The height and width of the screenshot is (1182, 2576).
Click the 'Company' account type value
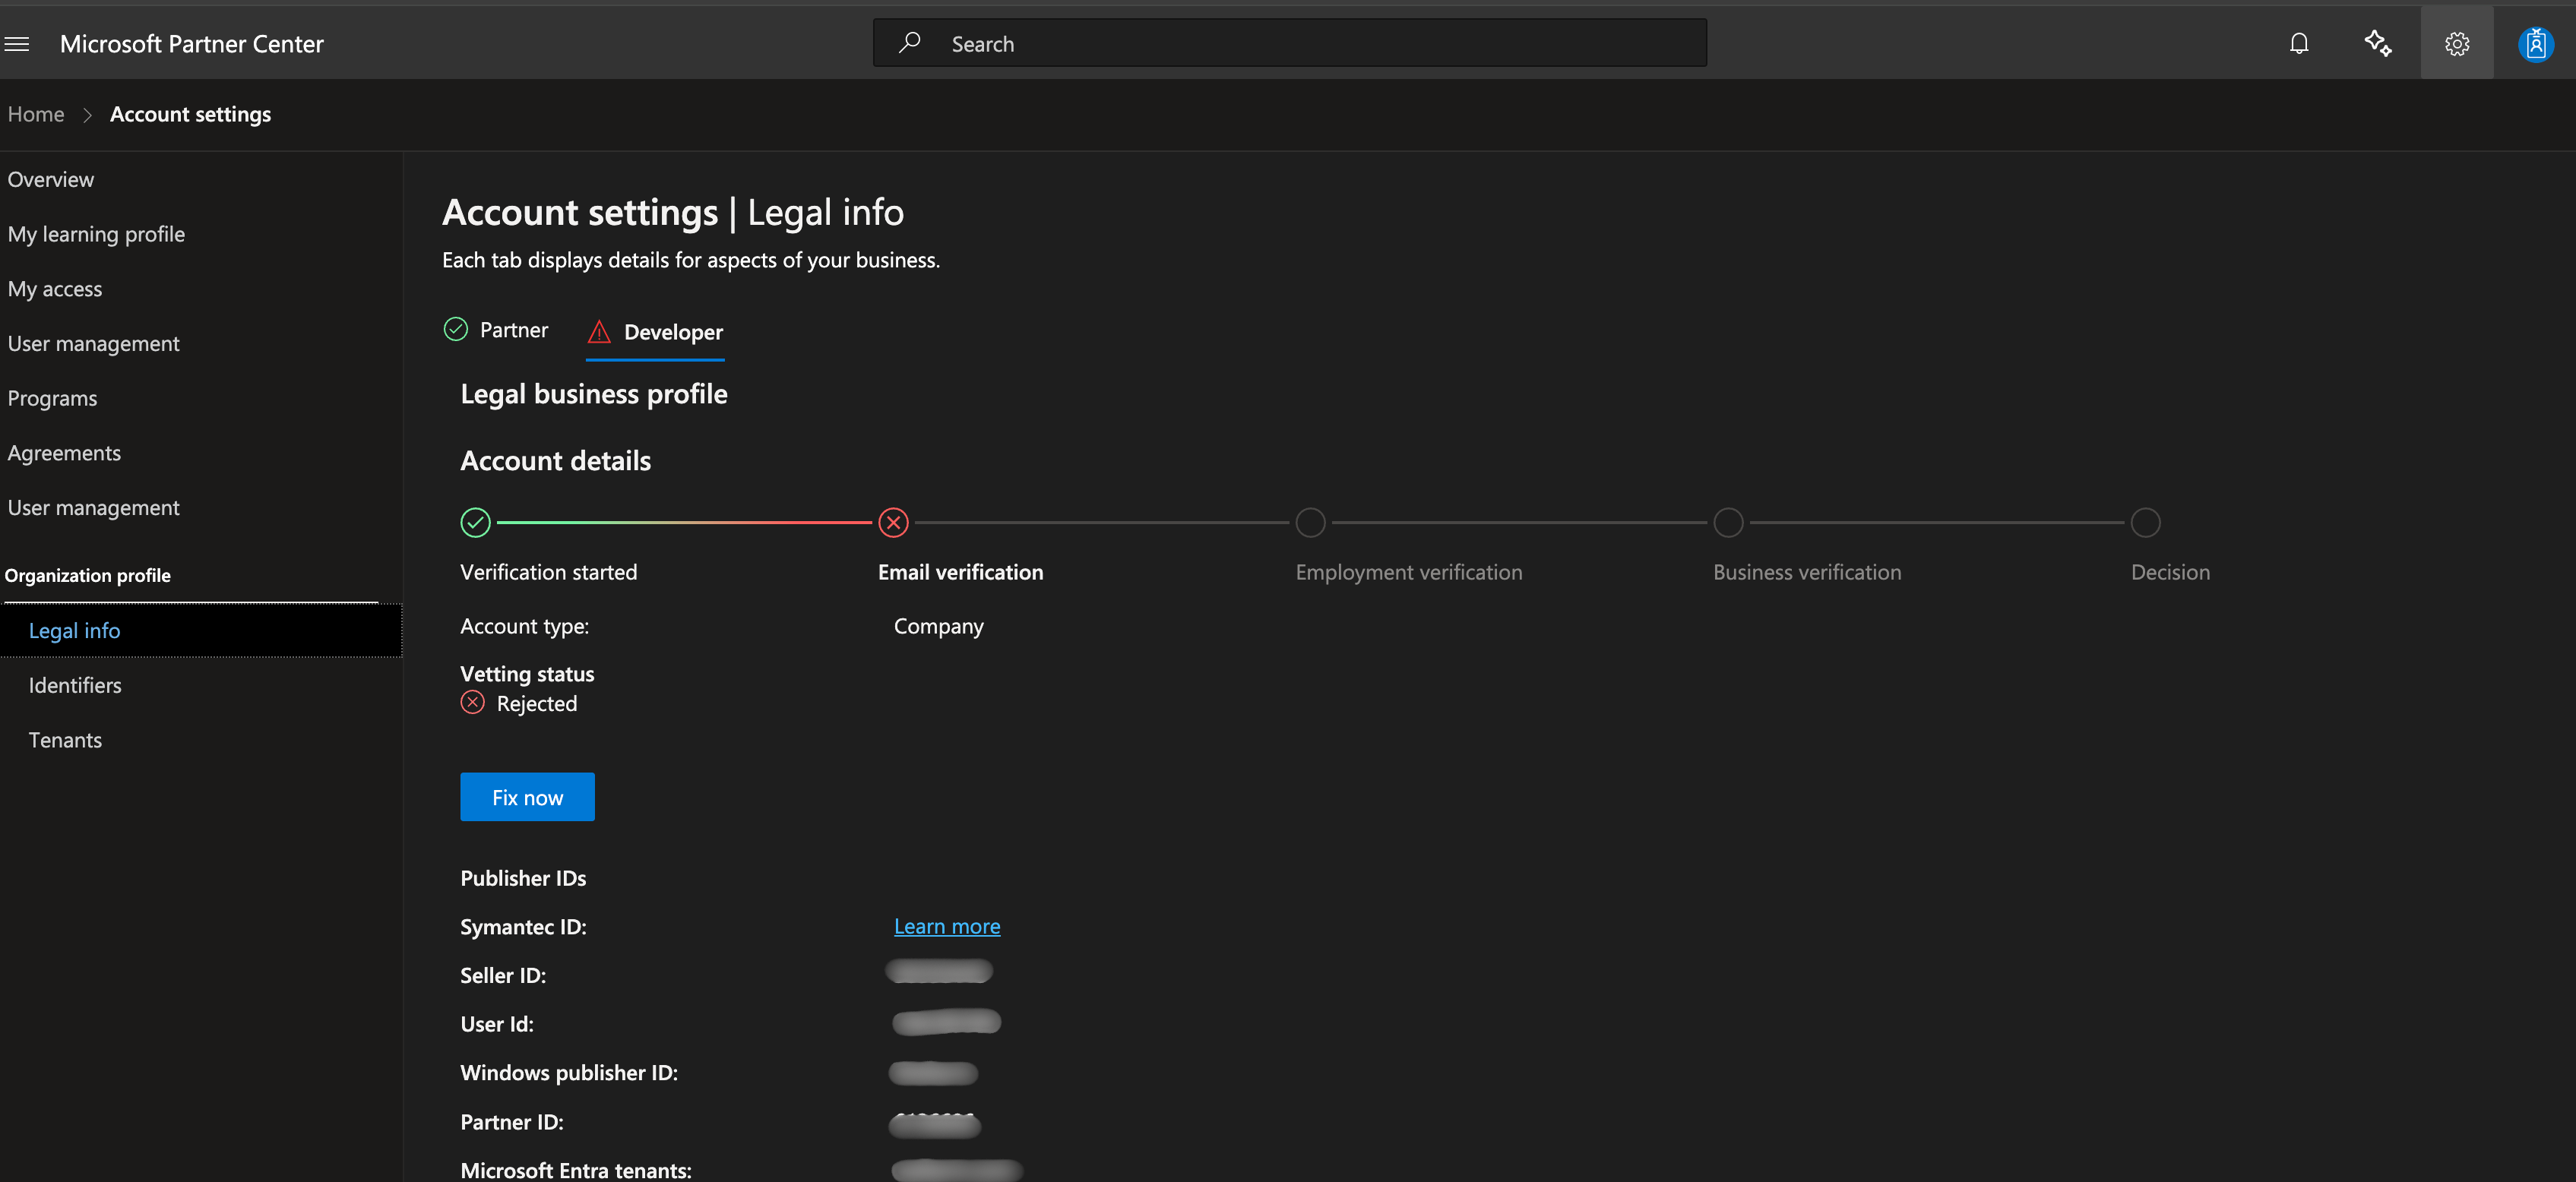pyautogui.click(x=938, y=626)
